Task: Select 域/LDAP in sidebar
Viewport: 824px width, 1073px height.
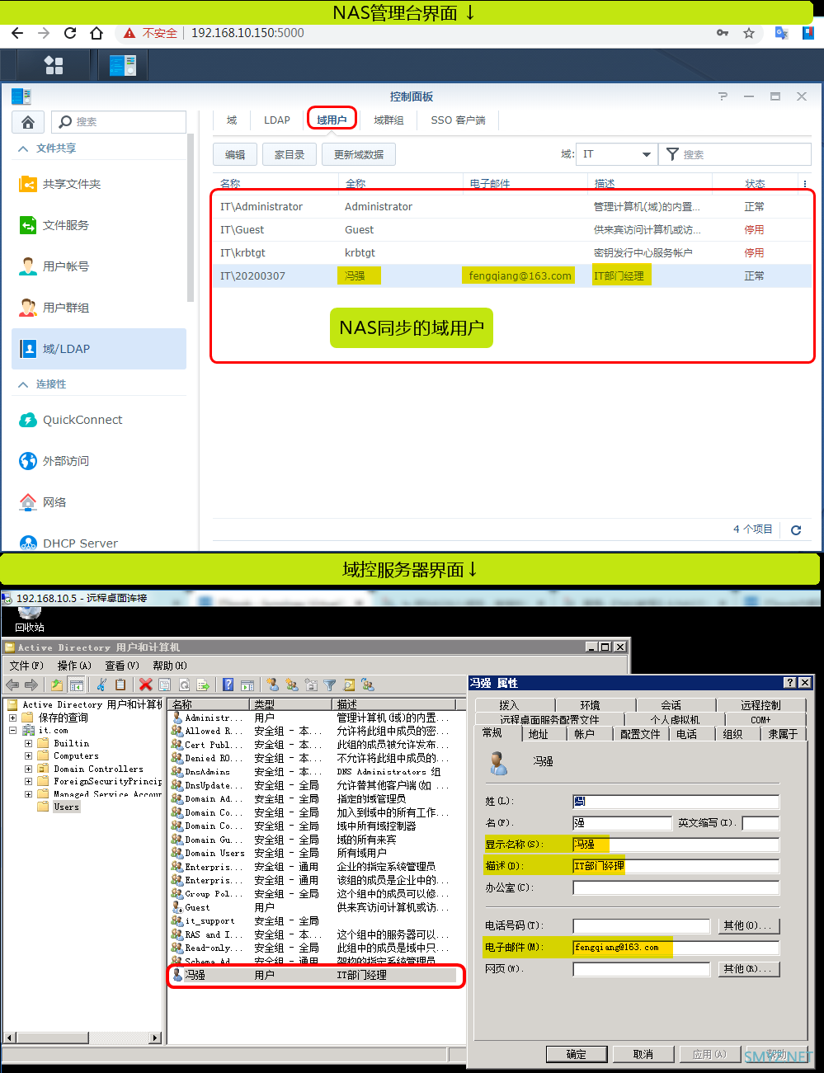Action: pos(99,349)
